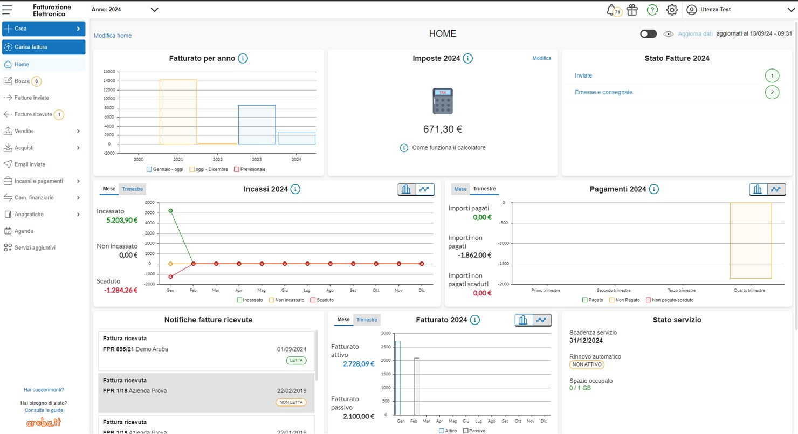This screenshot has height=434, width=798.
Task: Toggle Incassato legend series in Incassi chart
Action: point(249,300)
